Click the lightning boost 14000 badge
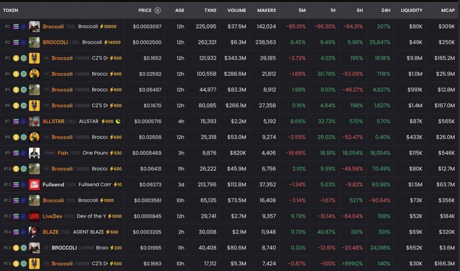Viewport: 460px width, 271px height. point(112,42)
